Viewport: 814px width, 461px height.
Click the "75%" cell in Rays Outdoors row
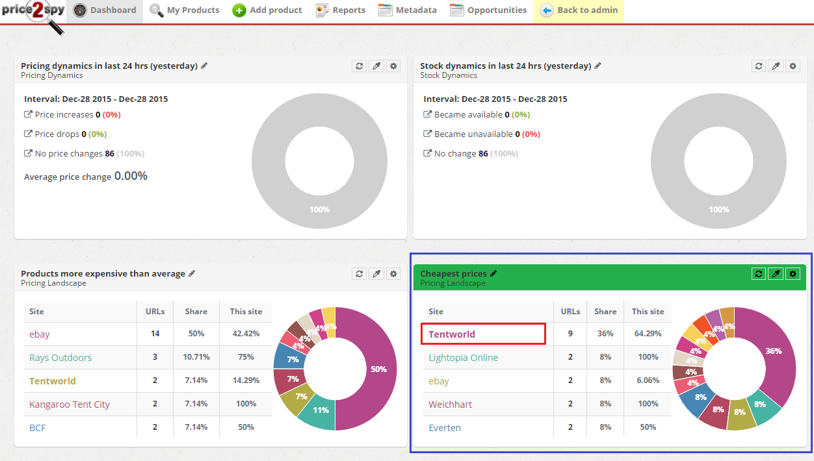(246, 357)
